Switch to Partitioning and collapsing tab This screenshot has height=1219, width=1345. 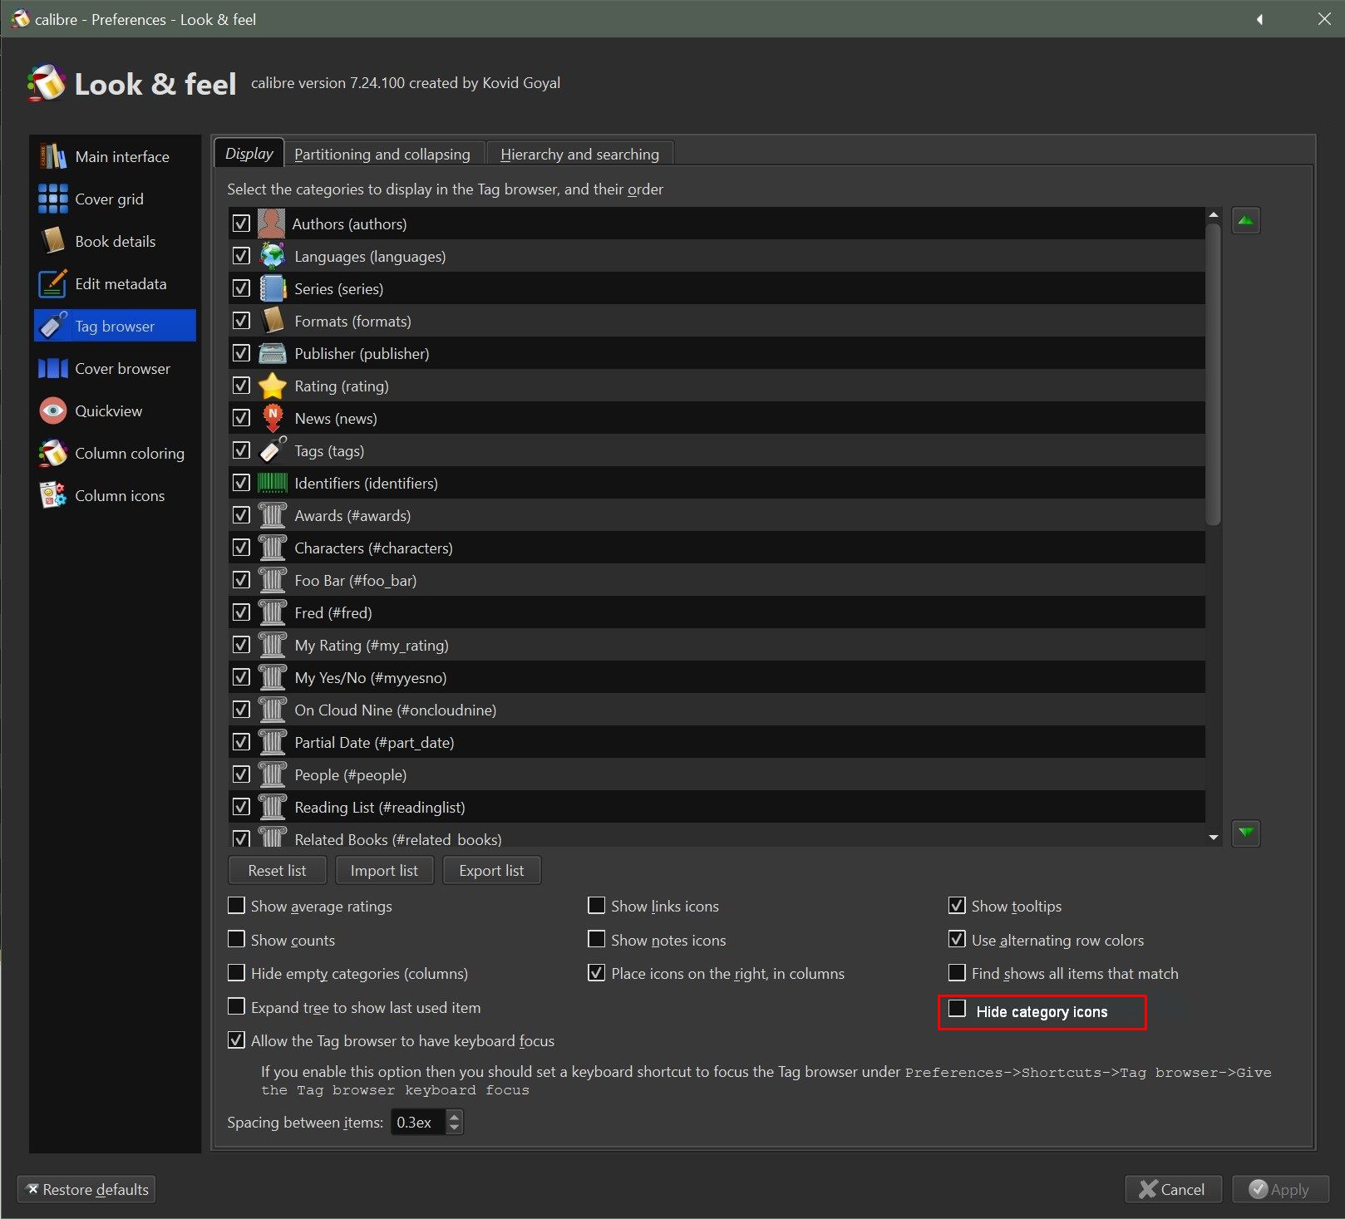382,155
